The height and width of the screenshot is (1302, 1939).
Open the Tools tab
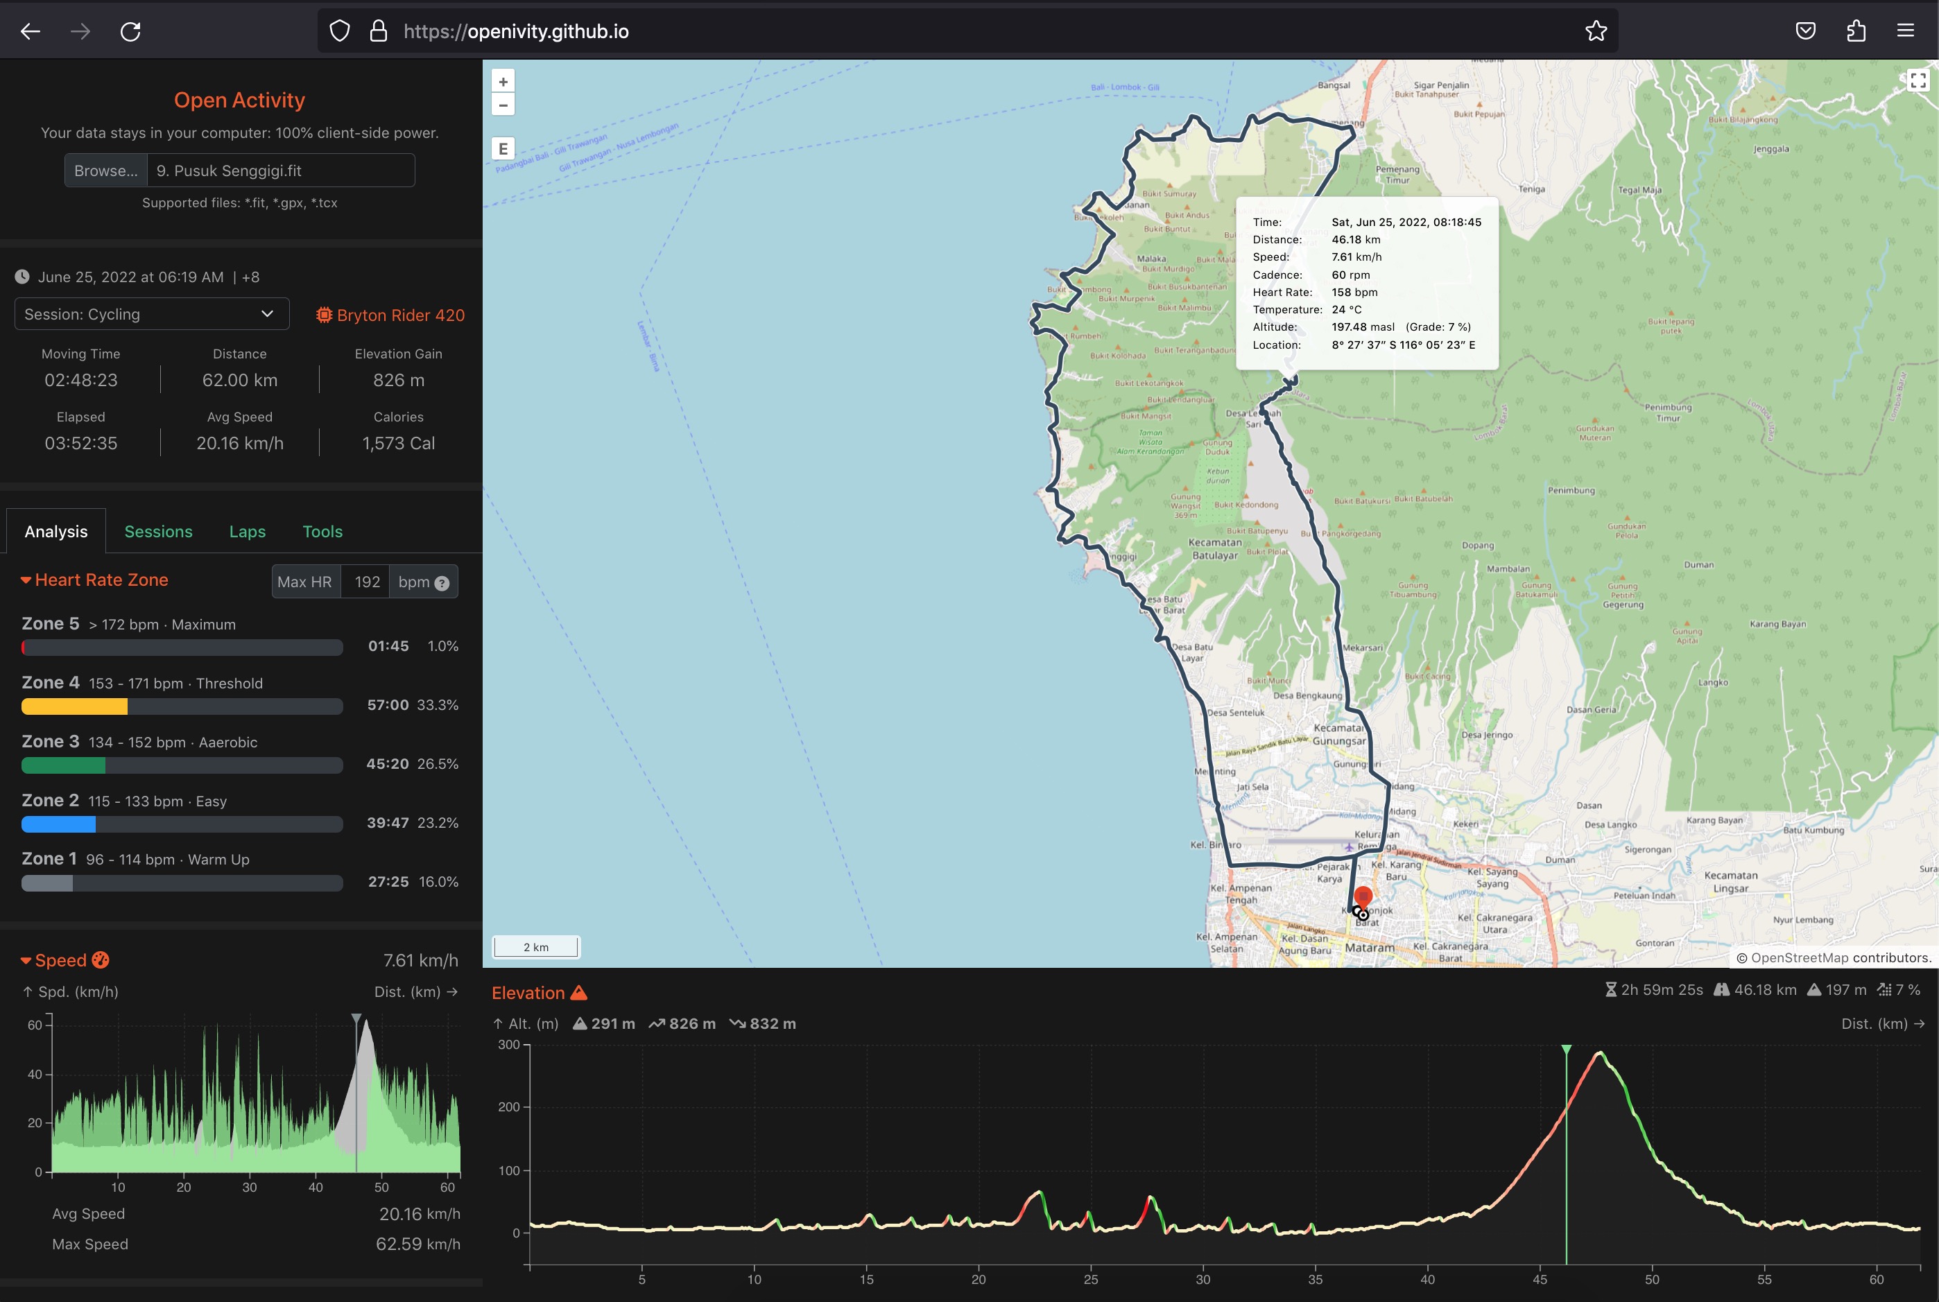[322, 532]
